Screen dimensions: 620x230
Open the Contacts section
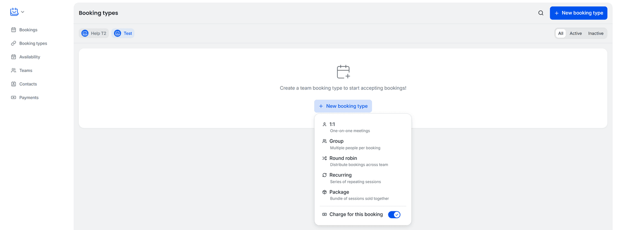[x=28, y=84]
